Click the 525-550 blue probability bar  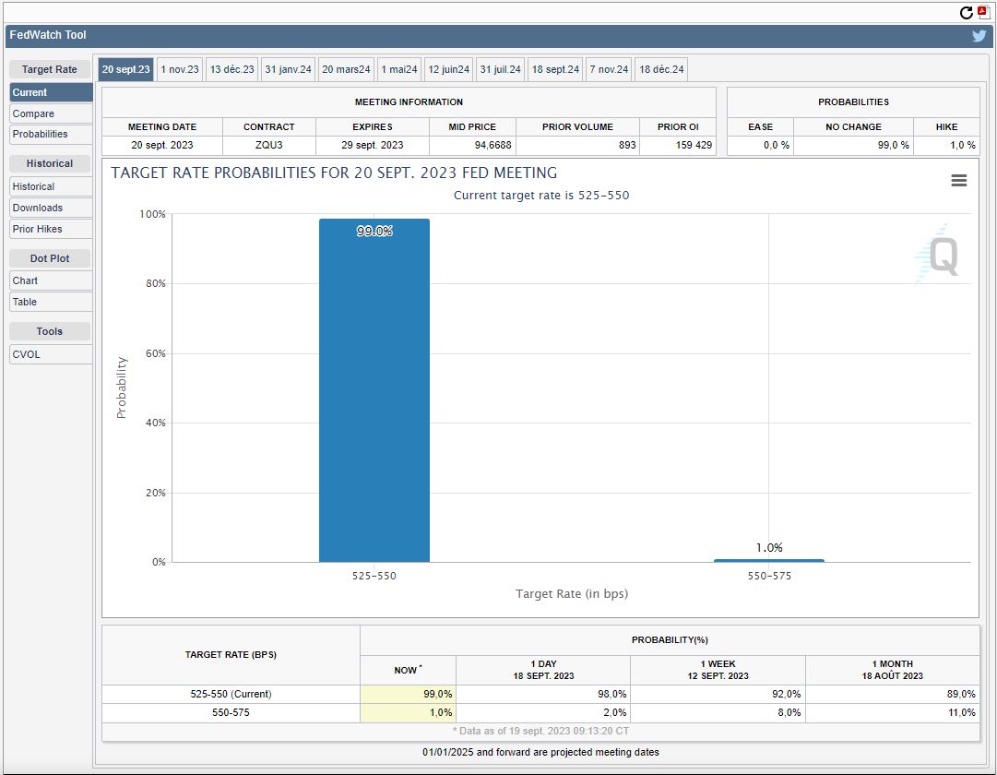click(x=374, y=390)
